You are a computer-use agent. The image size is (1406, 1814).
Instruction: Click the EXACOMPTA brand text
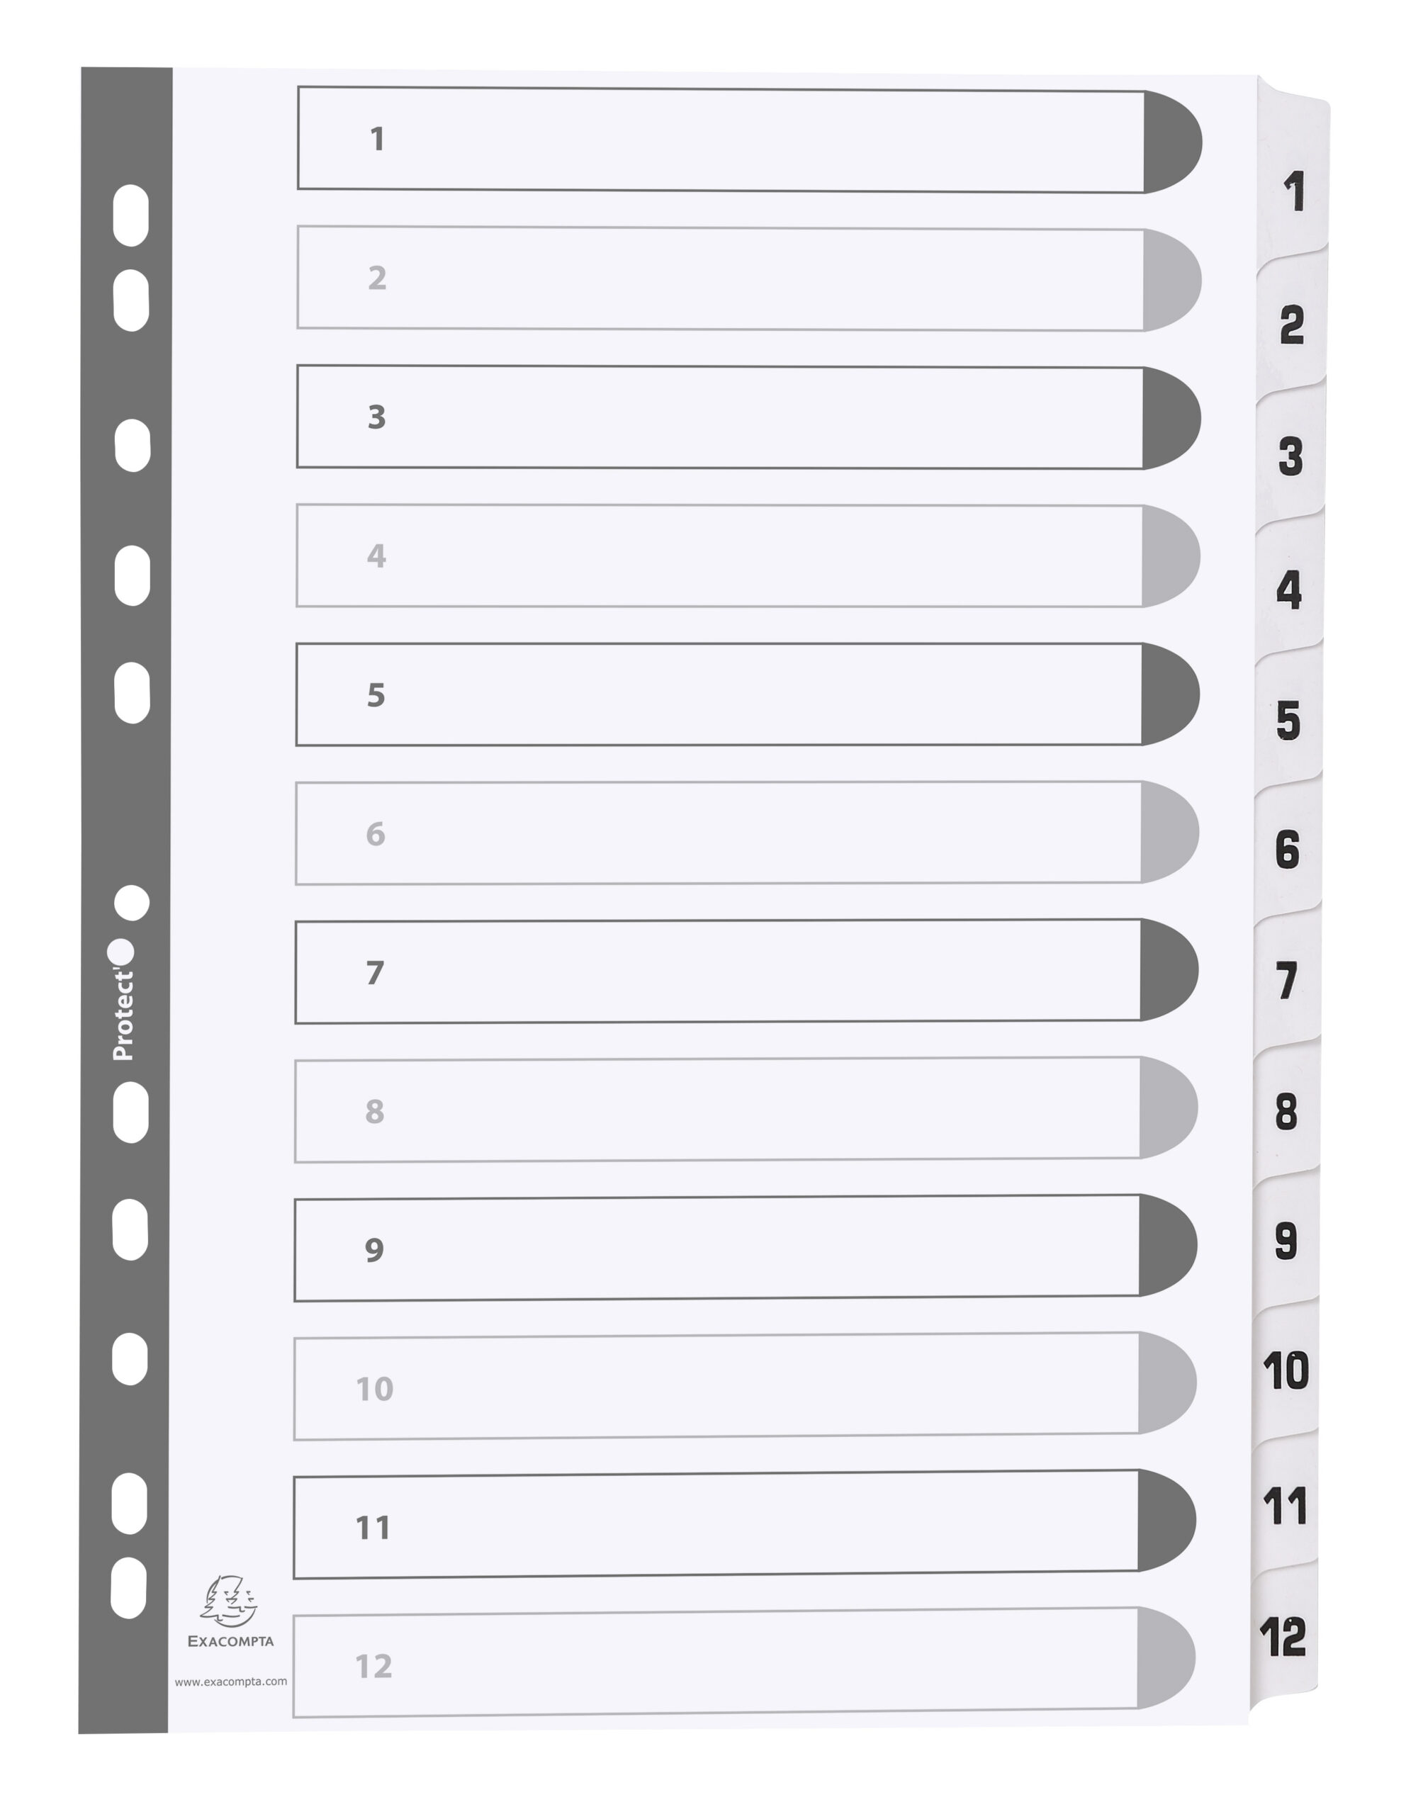pos(230,1641)
